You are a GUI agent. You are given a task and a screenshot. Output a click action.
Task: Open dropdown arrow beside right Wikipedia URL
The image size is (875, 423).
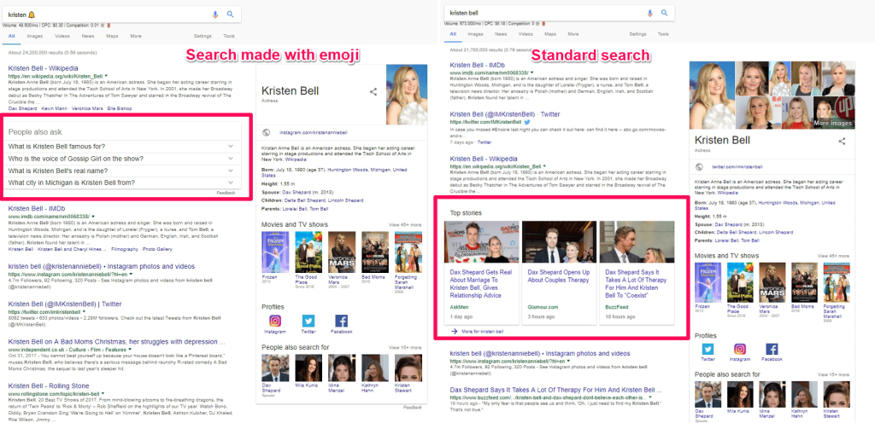click(x=543, y=166)
